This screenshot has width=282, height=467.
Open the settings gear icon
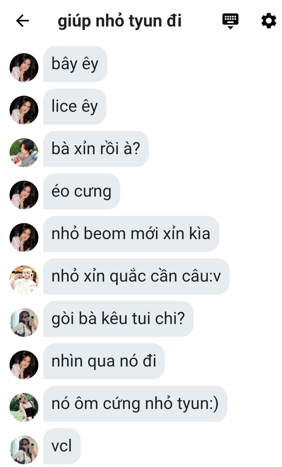[268, 21]
